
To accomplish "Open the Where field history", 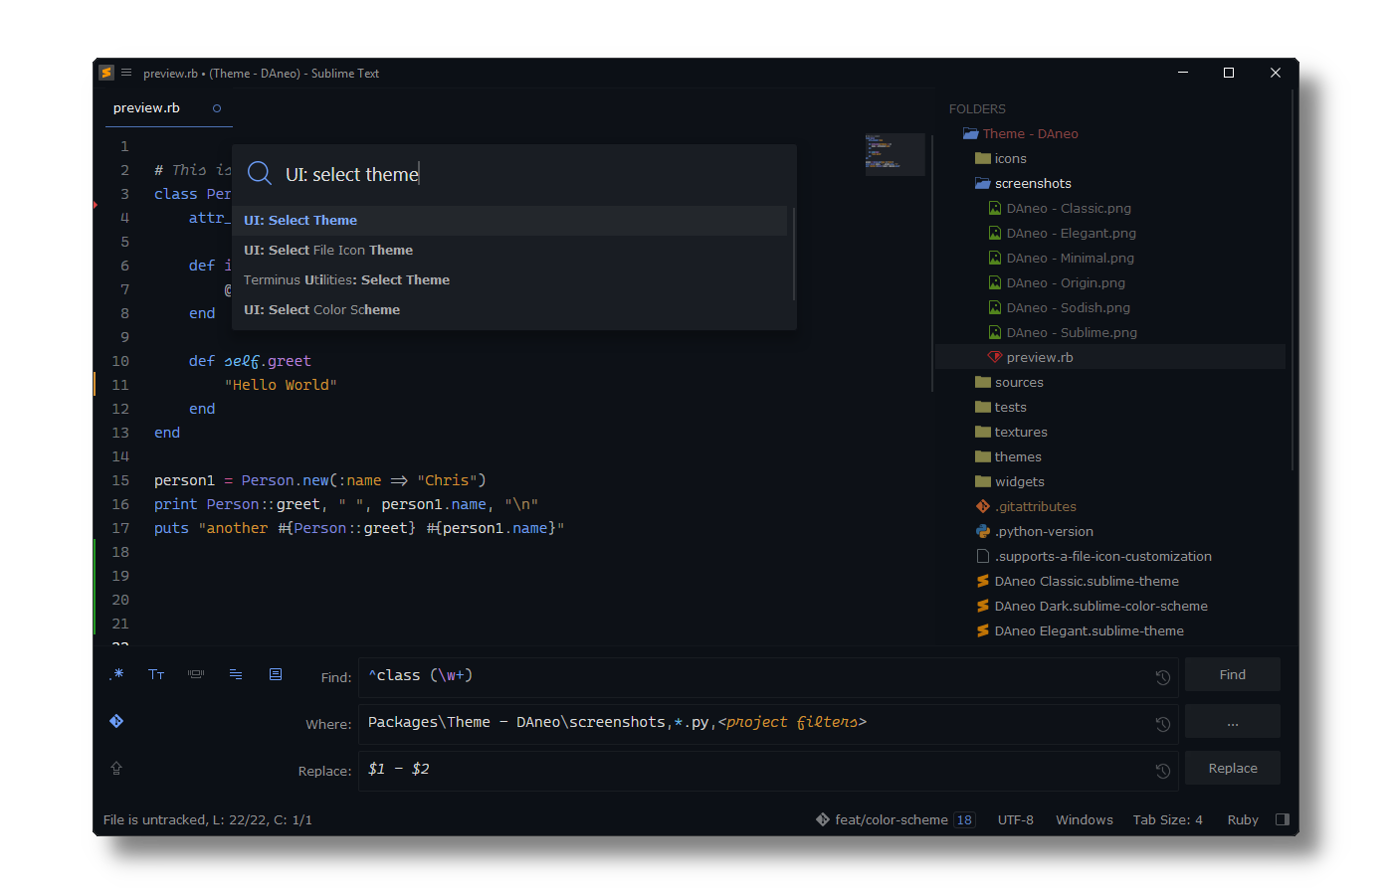I will [1162, 724].
